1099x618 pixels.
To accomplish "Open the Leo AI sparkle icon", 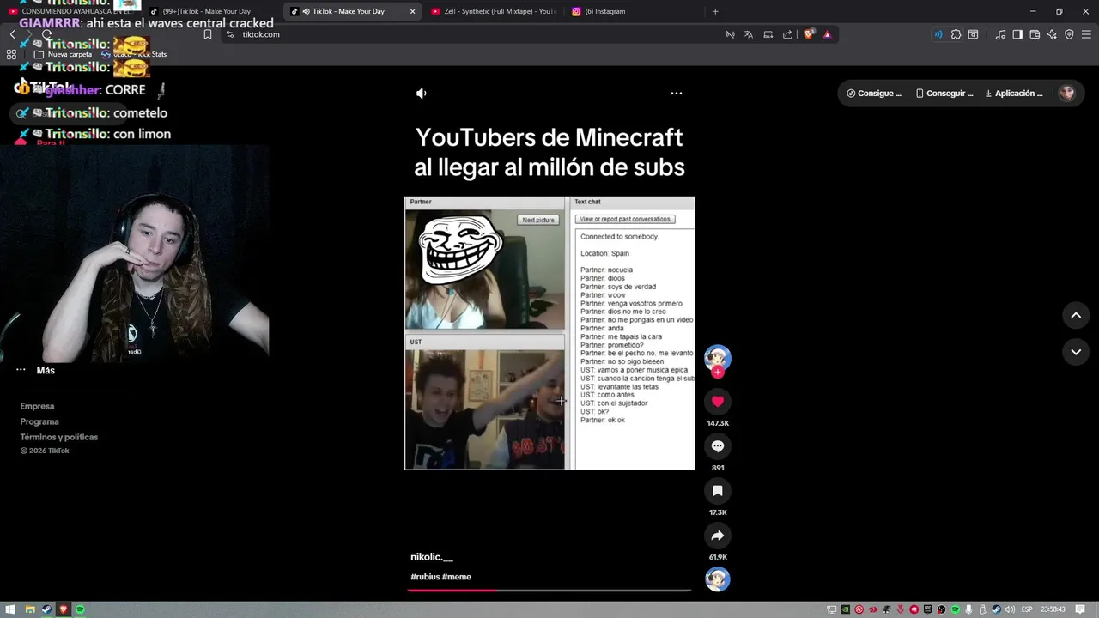I will point(1052,34).
